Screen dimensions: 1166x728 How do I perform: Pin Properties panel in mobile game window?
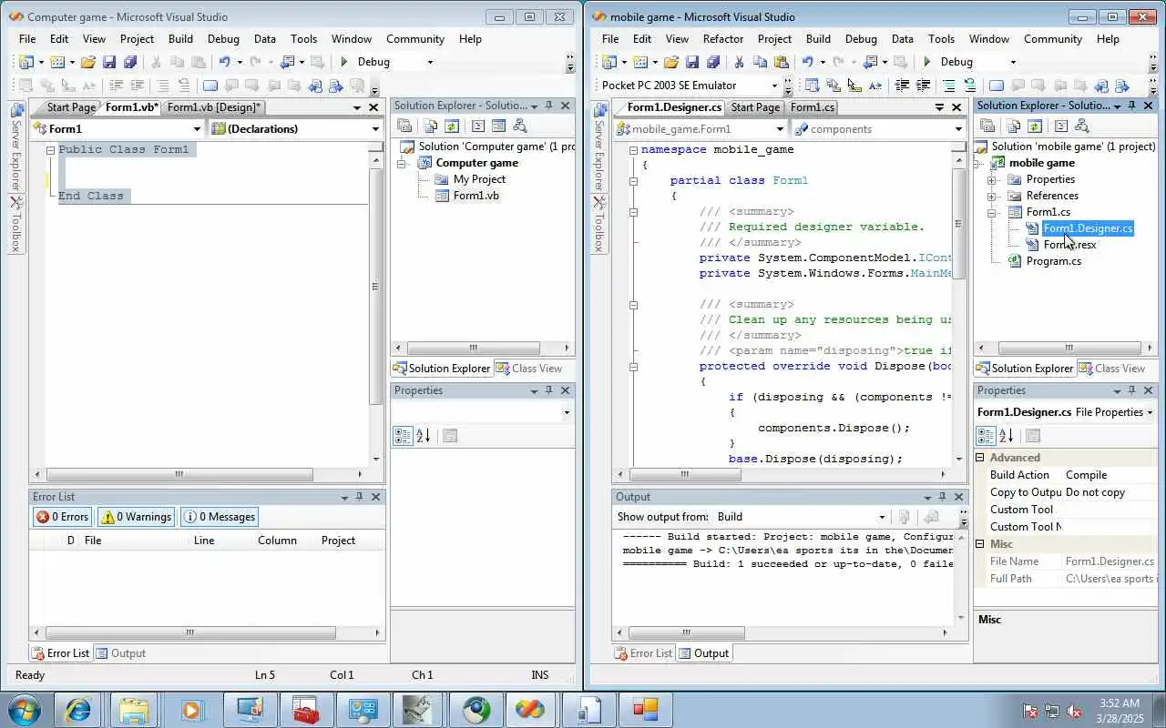click(x=1131, y=390)
